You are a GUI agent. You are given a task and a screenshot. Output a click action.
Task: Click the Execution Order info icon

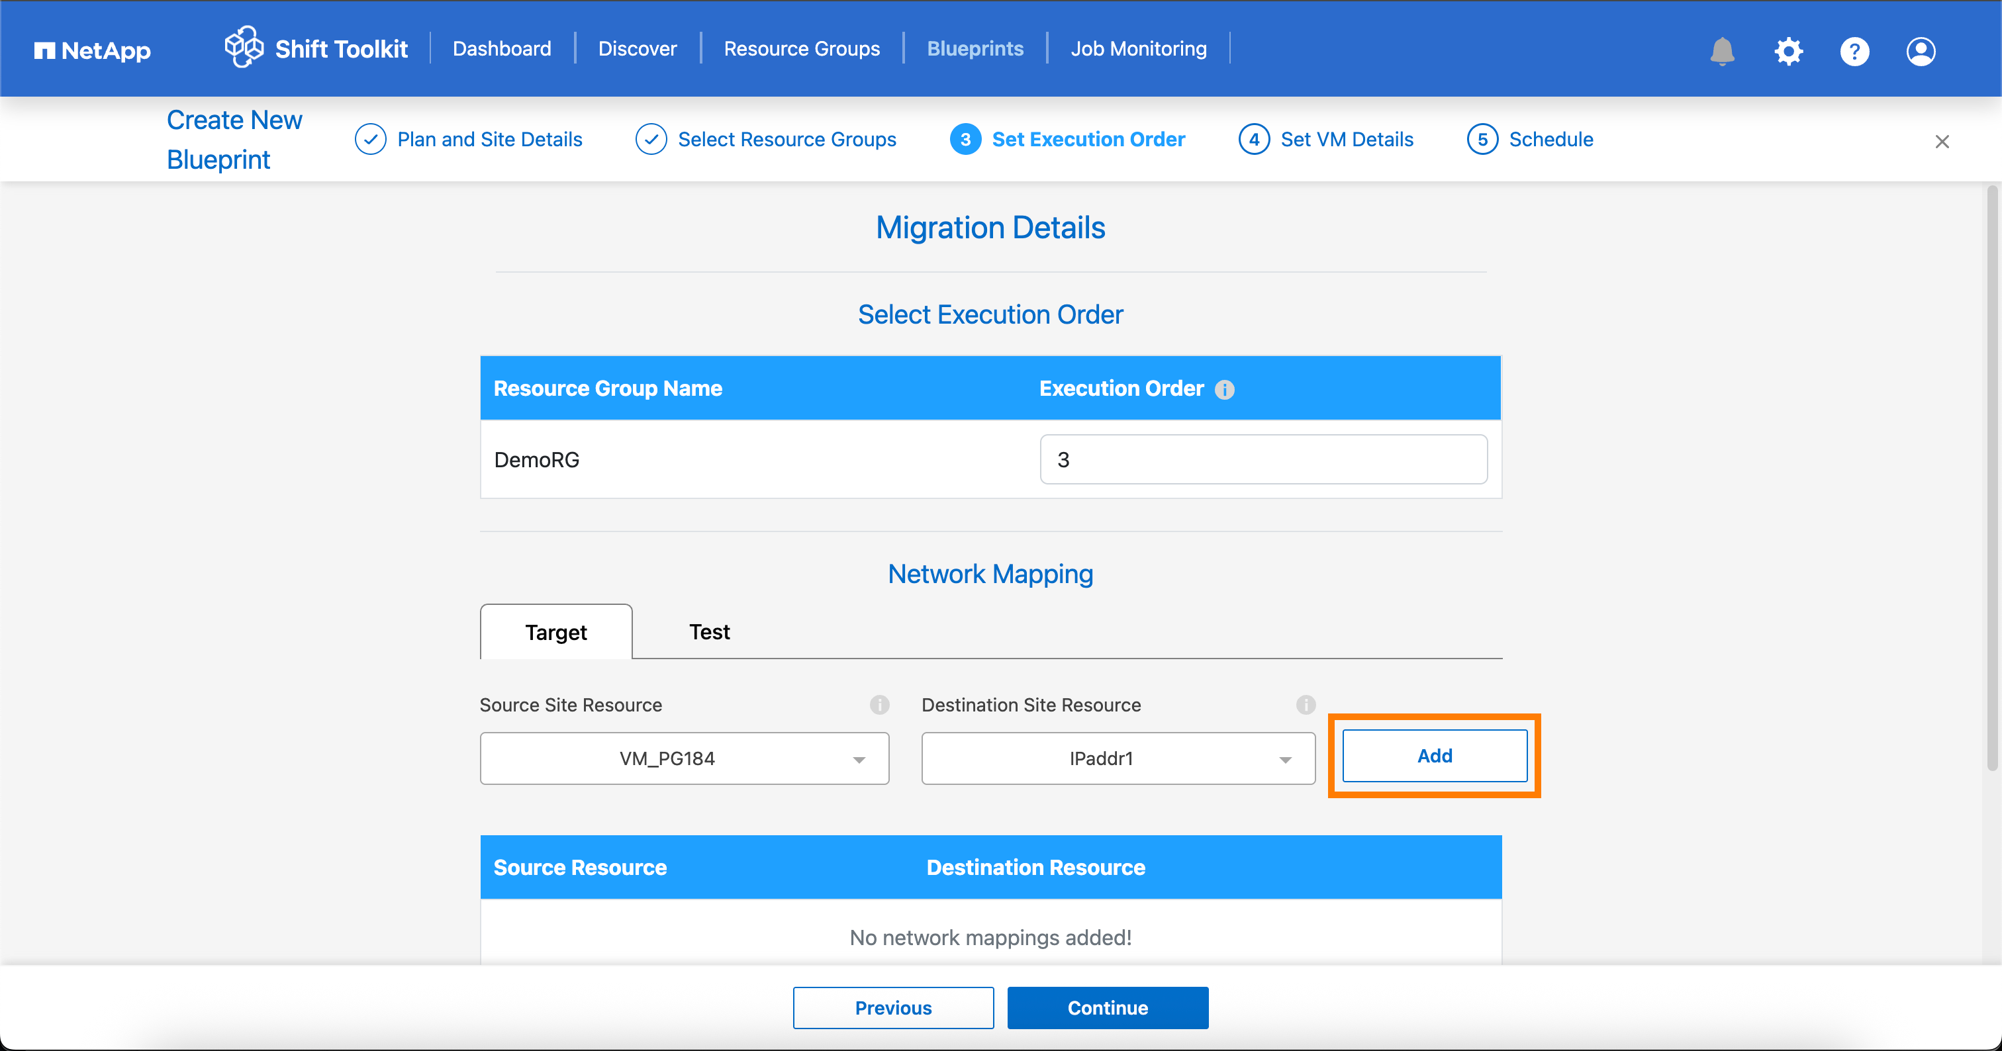1224,389
